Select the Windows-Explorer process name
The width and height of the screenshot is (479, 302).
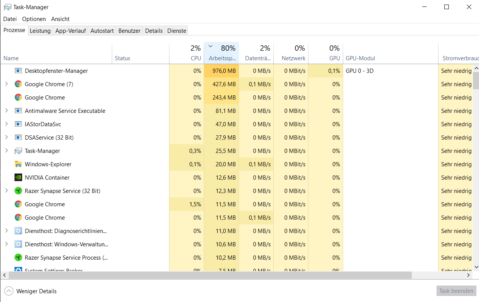point(48,164)
